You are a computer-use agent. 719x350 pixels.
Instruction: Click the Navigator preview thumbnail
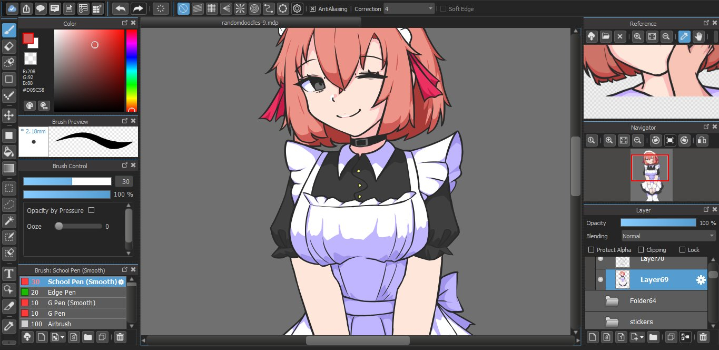651,175
